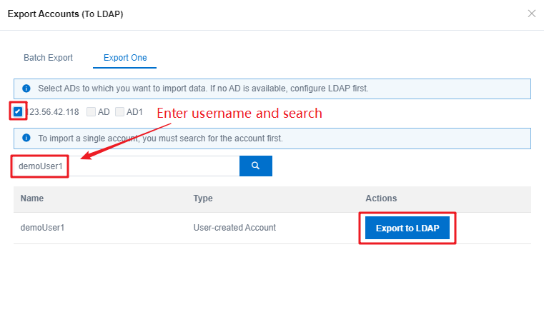This screenshot has height=317, width=544.
Task: Uncheck the 123.56.42.118 checkbox
Action: coord(18,111)
